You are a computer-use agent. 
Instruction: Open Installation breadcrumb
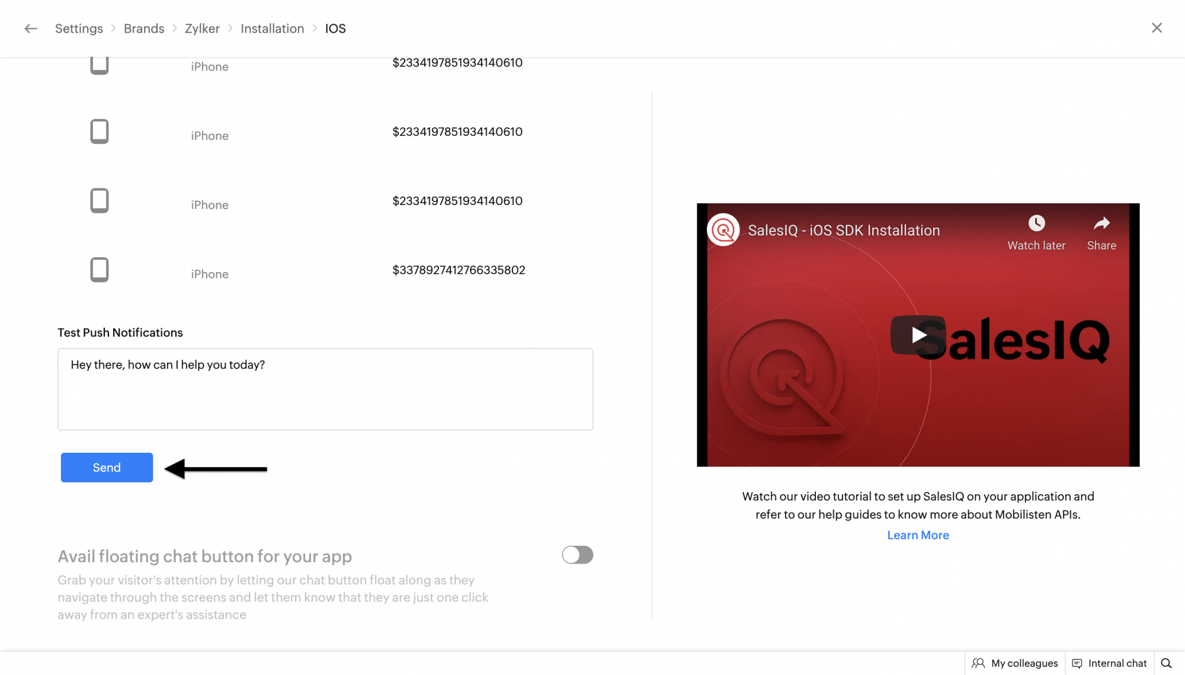point(272,28)
